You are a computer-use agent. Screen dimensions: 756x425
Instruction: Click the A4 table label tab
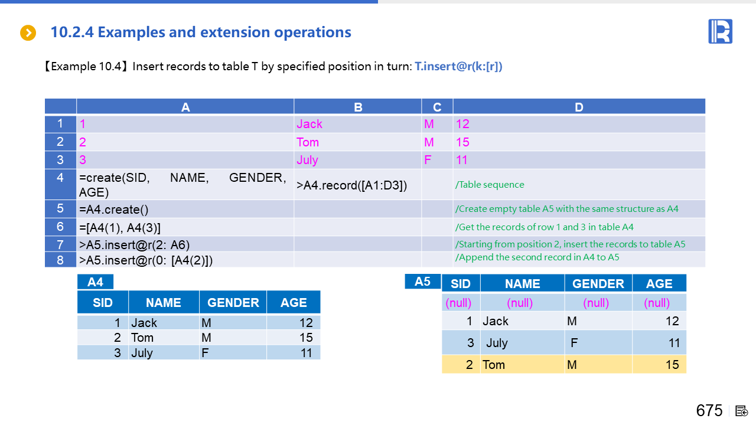click(x=95, y=282)
